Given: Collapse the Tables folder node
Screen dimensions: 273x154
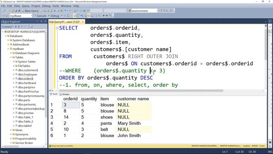Looking at the screenshot, I should coord(11,57).
